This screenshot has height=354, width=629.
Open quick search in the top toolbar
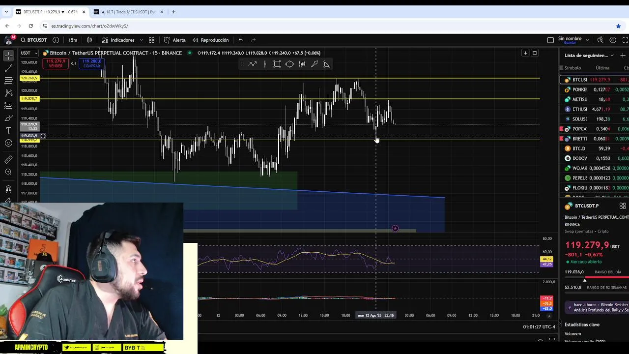(600, 40)
